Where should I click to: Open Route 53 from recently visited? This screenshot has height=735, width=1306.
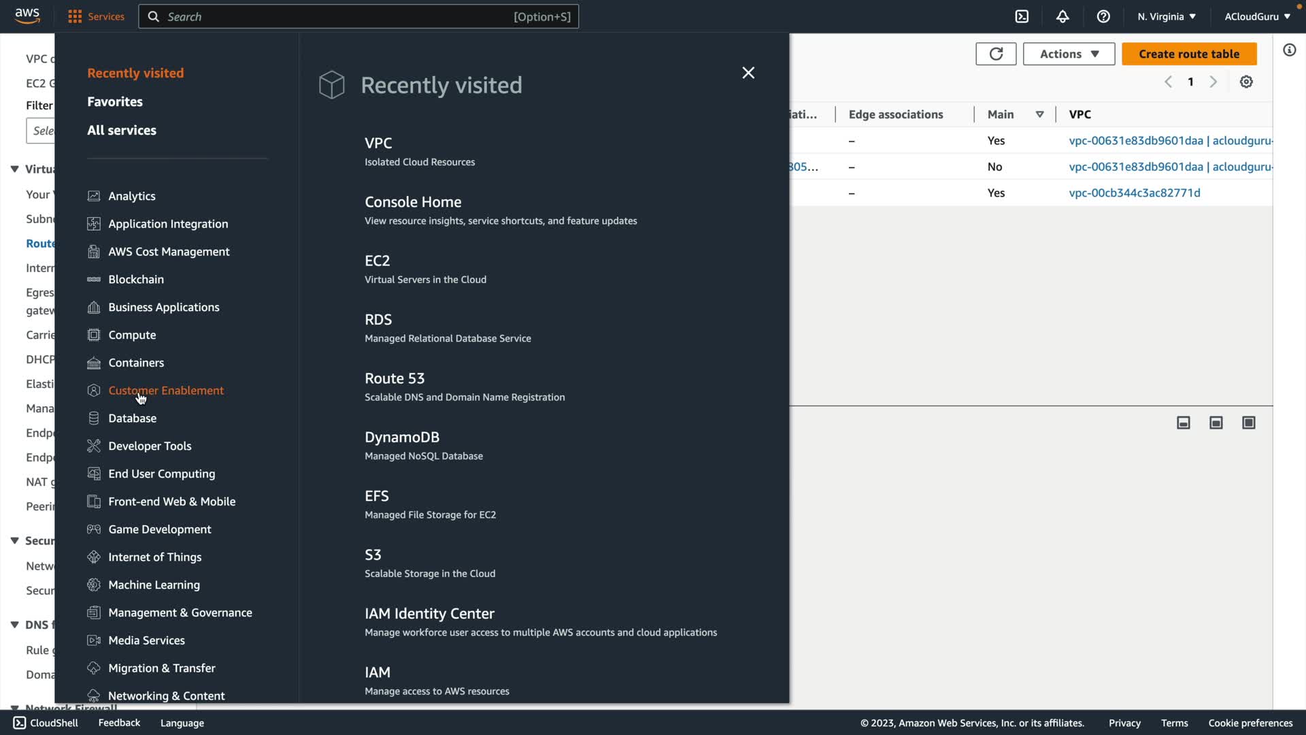(395, 378)
